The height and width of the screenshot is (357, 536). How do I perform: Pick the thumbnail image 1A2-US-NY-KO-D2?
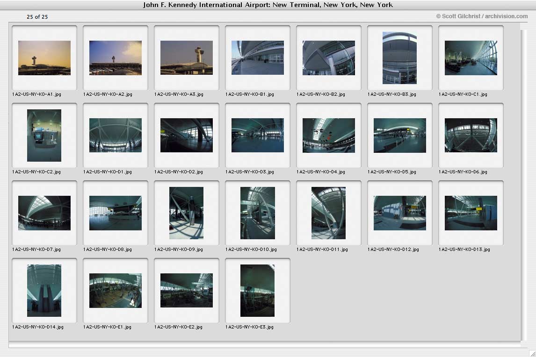187,136
